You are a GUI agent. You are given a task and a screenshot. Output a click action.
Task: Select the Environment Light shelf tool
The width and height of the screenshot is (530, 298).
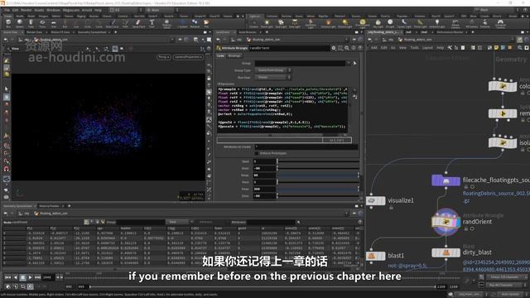point(363,23)
